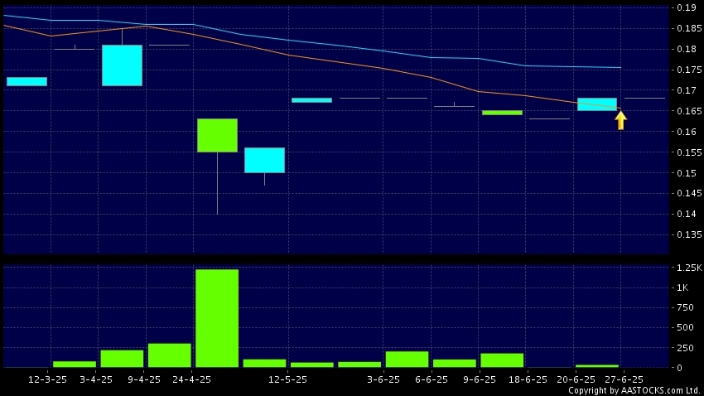Click the 0.14 price axis label
Screen dimensions: 704x396
click(686, 214)
